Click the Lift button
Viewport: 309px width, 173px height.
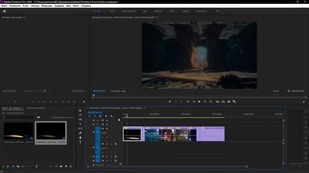point(217,101)
